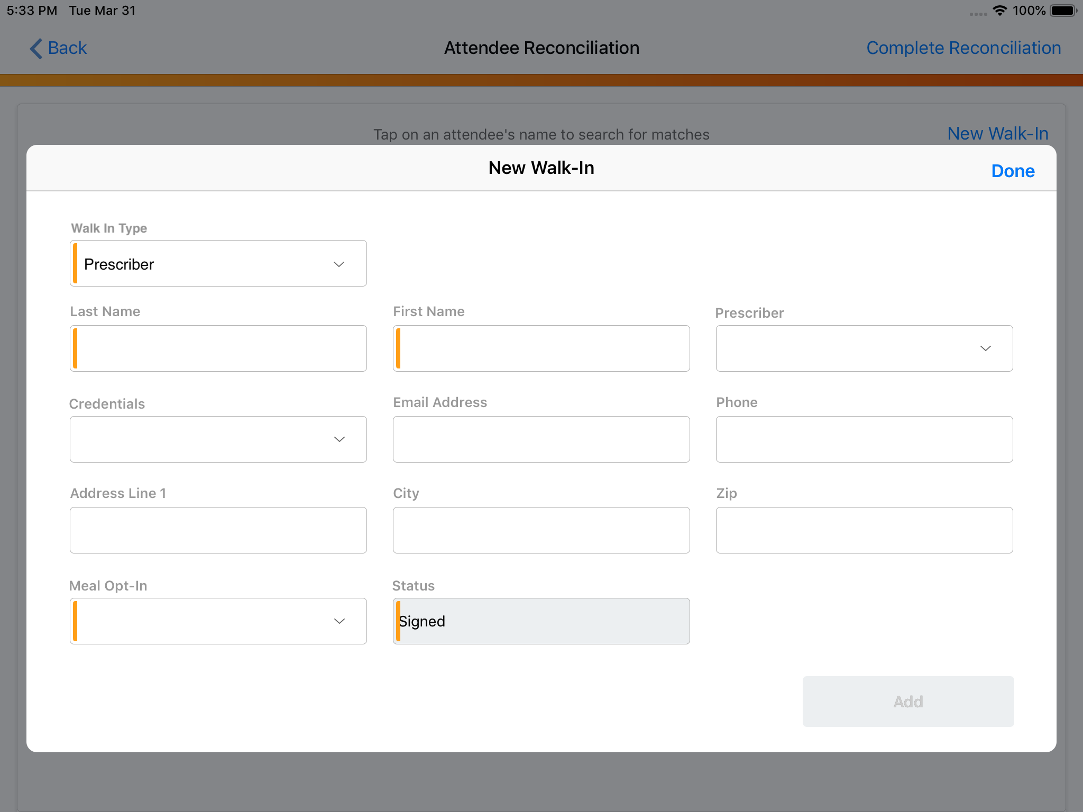The image size is (1083, 812).
Task: Click the City text field
Action: click(541, 530)
